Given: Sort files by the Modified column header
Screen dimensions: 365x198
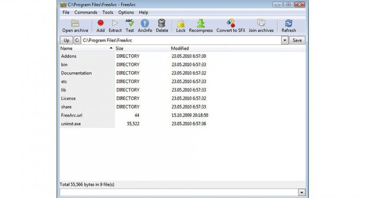Looking at the screenshot, I should tap(179, 48).
